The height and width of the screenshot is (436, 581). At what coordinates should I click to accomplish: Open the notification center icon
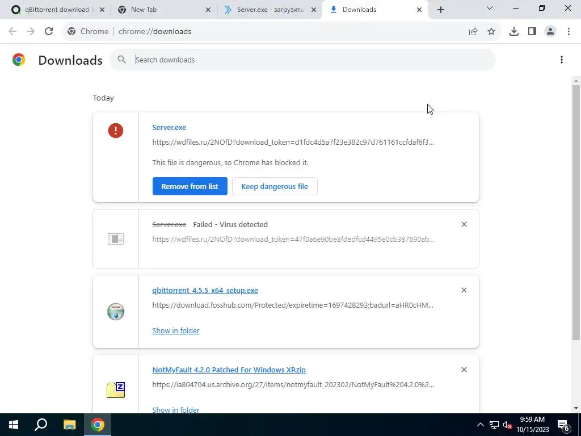563,425
